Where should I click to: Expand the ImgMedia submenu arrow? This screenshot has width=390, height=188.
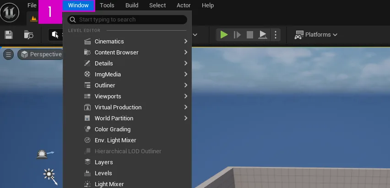[x=186, y=74]
